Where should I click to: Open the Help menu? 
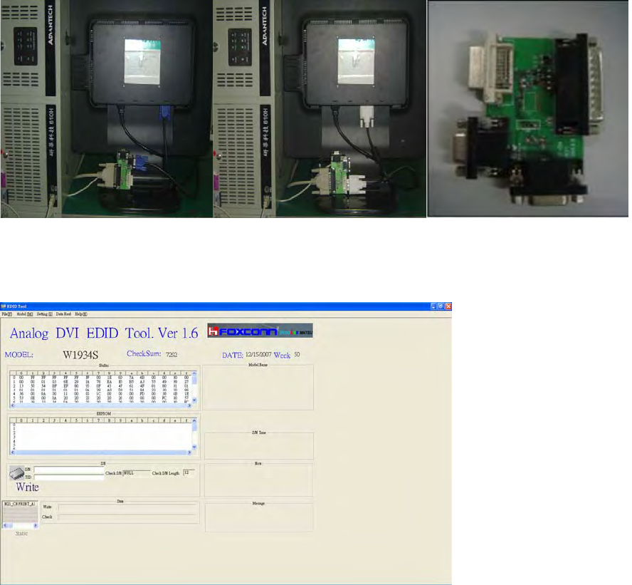tap(80, 314)
